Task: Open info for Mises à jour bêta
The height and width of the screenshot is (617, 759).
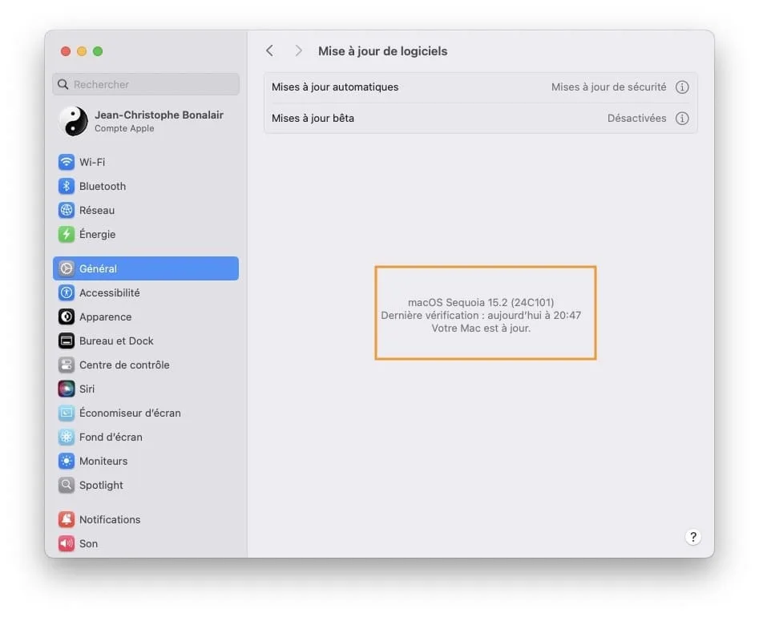Action: (682, 118)
